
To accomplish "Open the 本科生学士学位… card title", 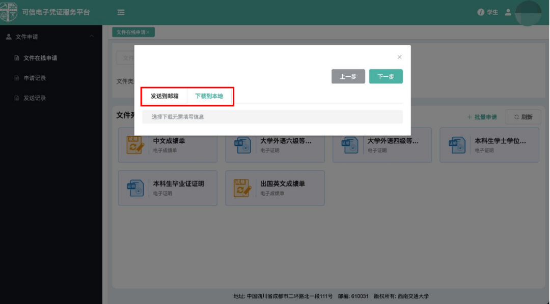I will [x=501, y=141].
